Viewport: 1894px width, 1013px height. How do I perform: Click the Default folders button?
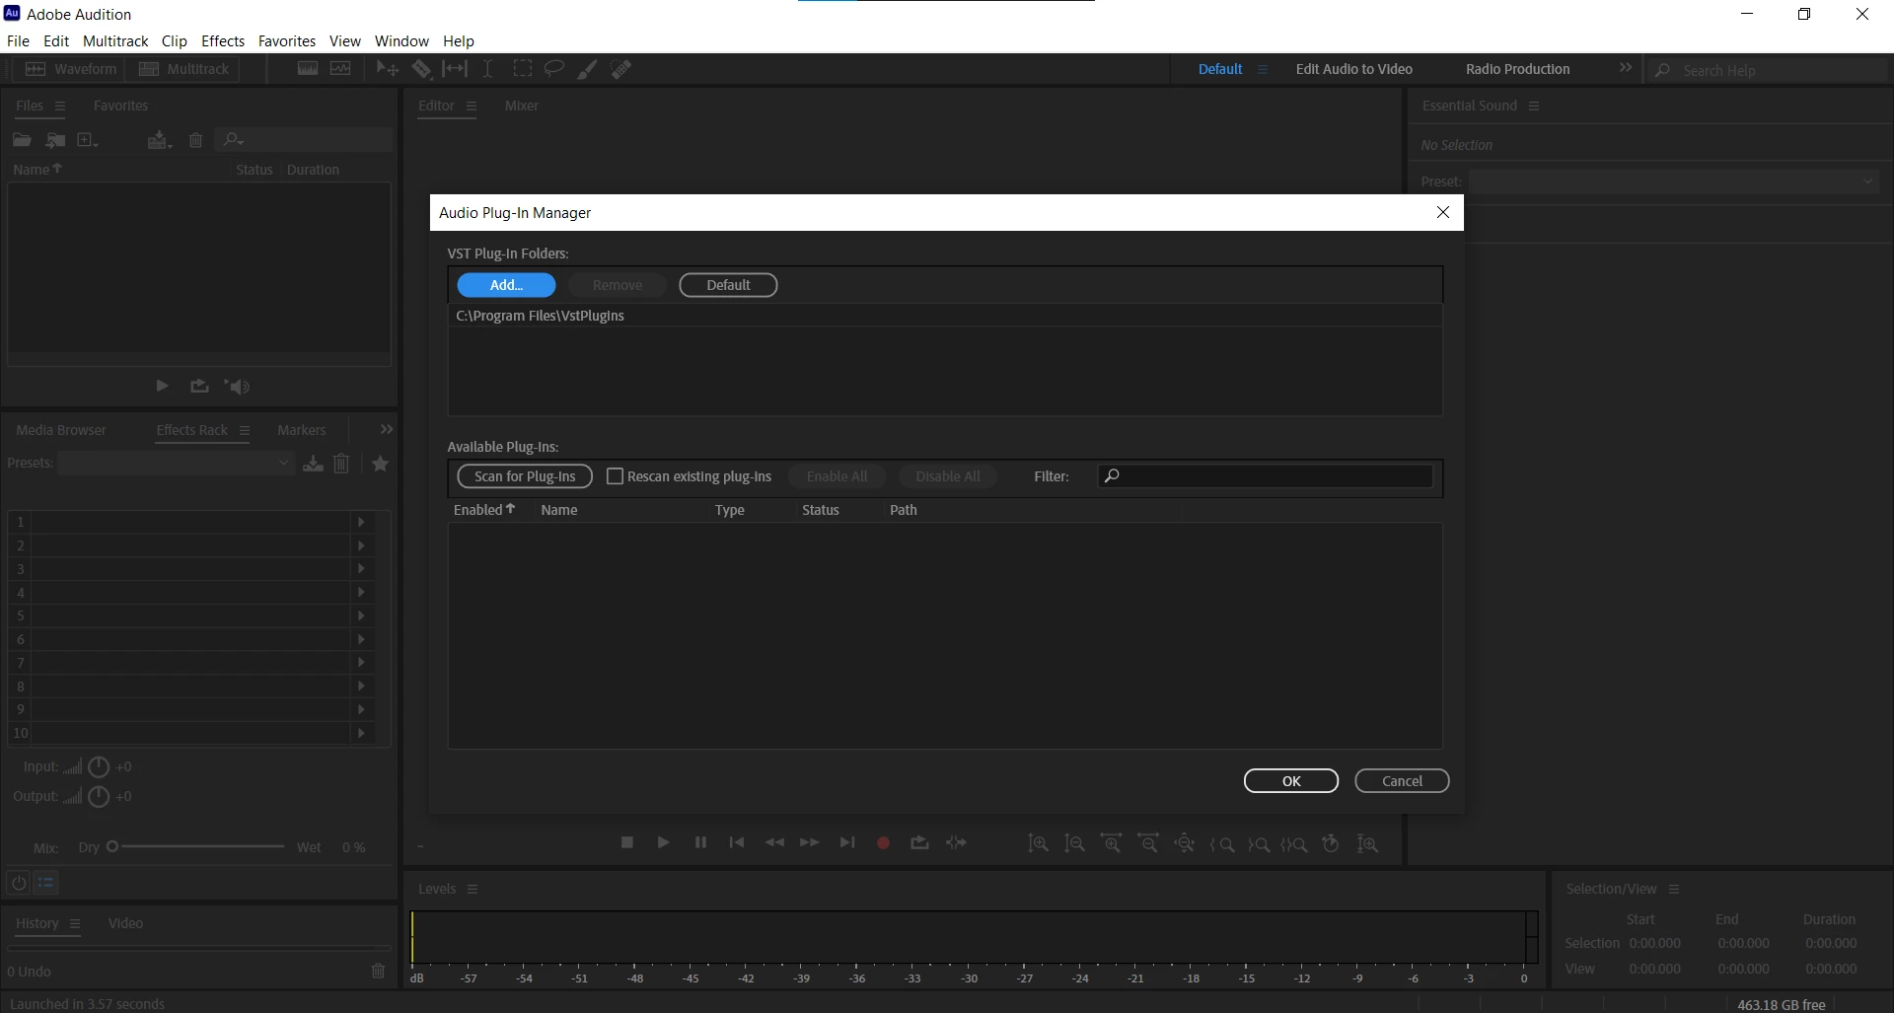[x=728, y=285]
